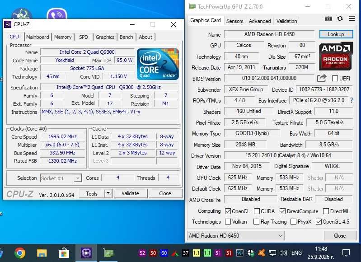Click the Close button in CPU-Z
The image size is (361, 262).
165,193
